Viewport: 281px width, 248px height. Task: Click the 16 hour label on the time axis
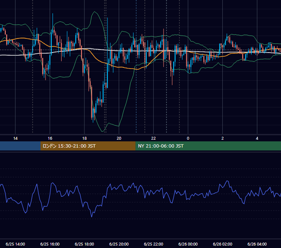50,138
